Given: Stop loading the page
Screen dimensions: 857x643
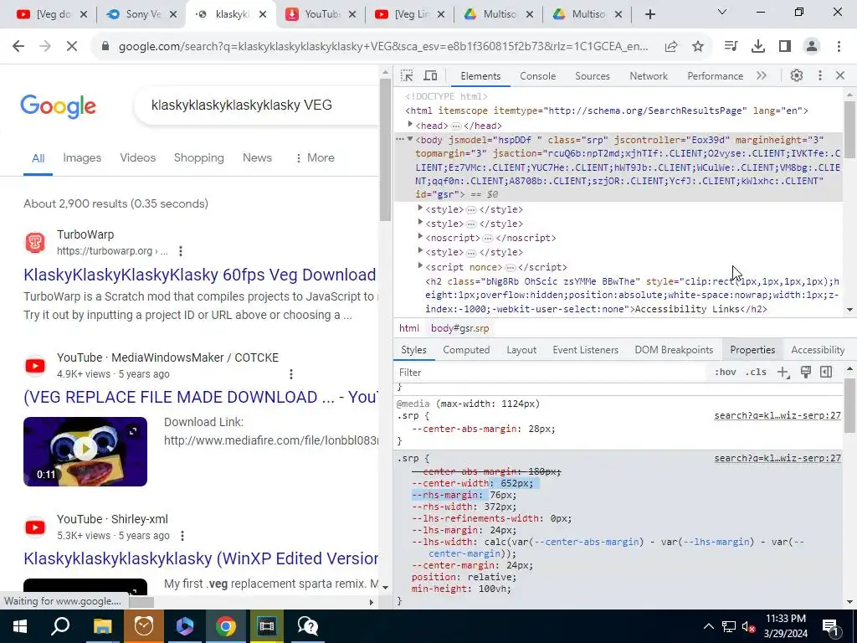Looking at the screenshot, I should (x=72, y=47).
